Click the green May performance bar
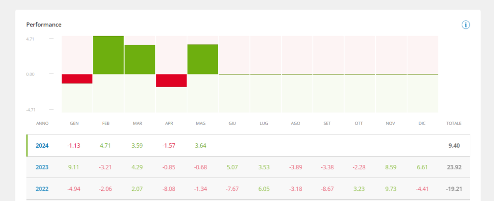Screen dimensions: 494x201 coord(203,59)
